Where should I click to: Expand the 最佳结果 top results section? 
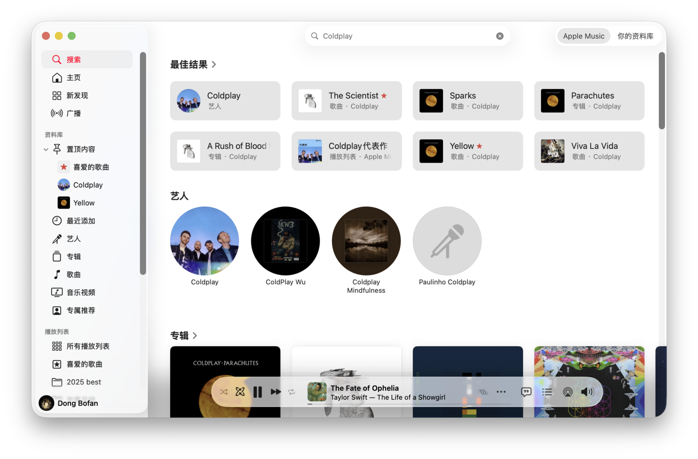click(214, 65)
